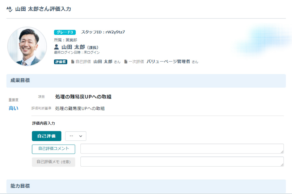Open the profile photo of 山田 太郎
Viewport: 292px width, 194px height.
point(27,46)
